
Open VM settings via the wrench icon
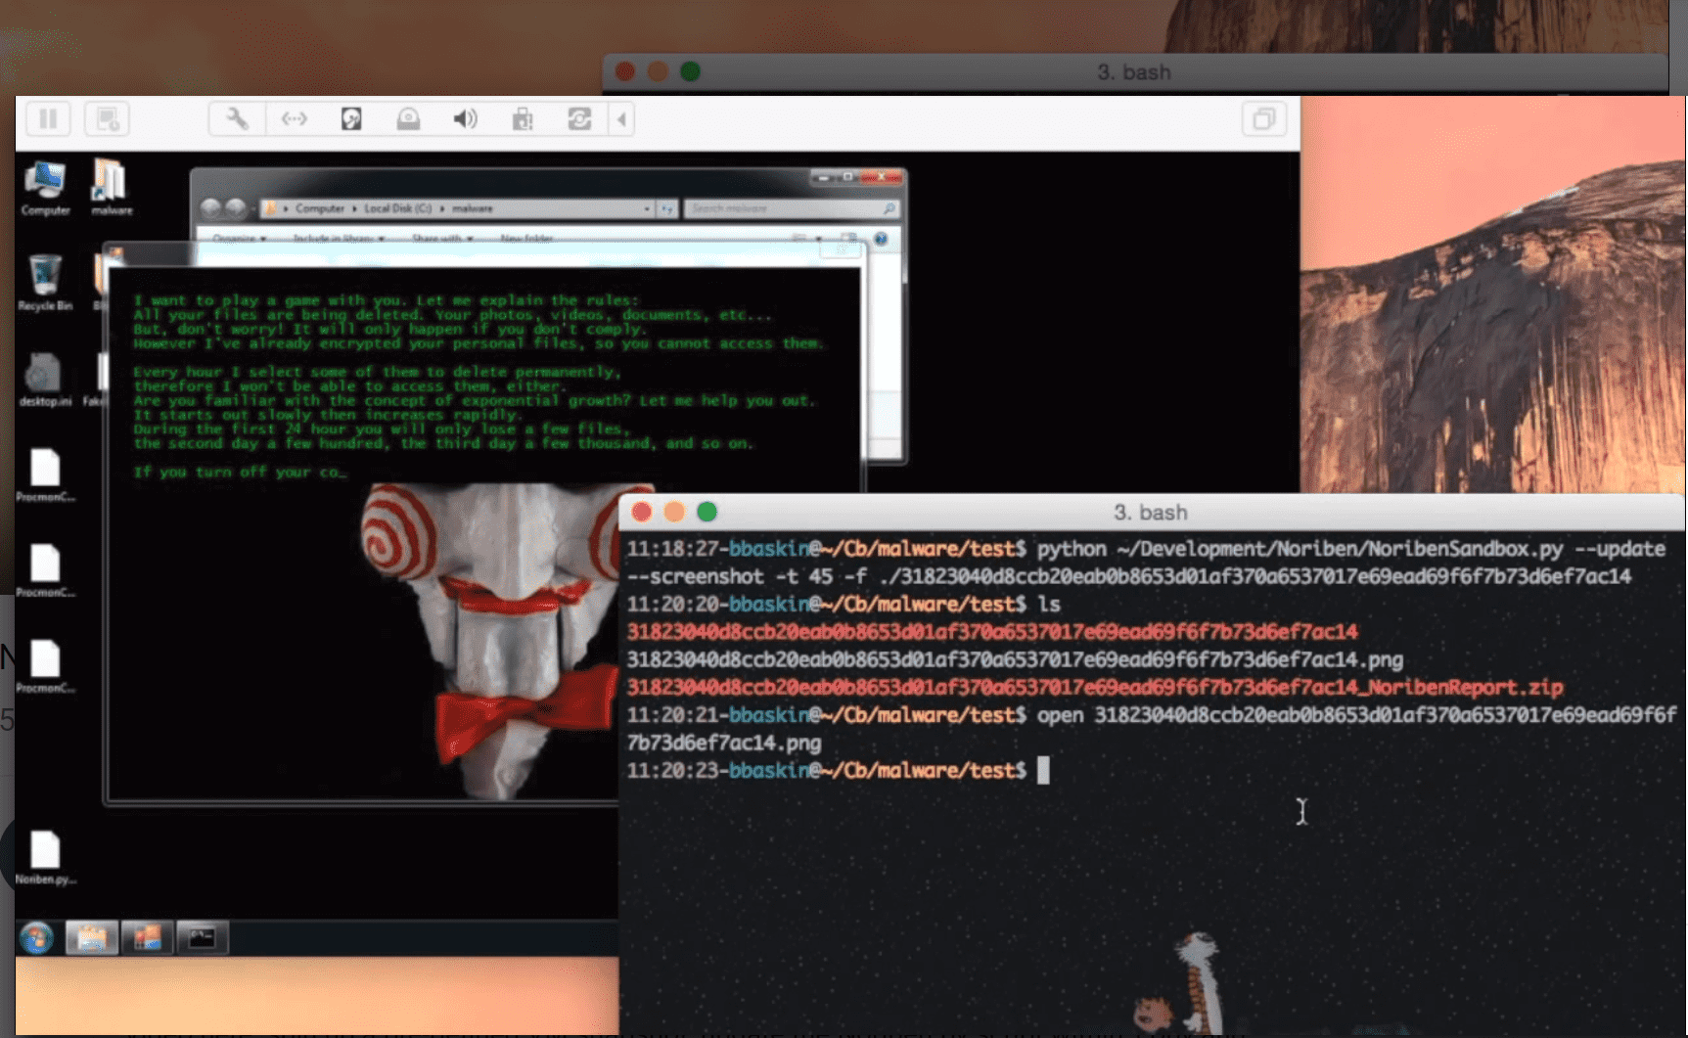click(237, 119)
